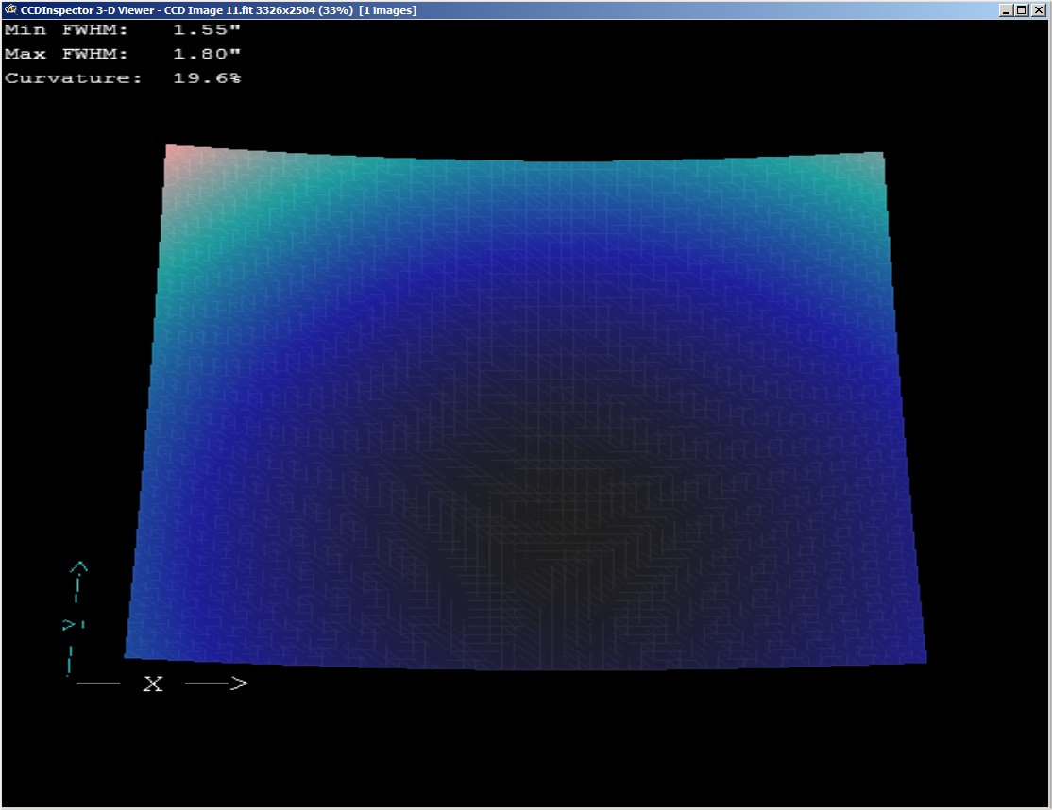Click the CCDInspector app icon in title bar
This screenshot has height=810, width=1052.
tap(10, 10)
